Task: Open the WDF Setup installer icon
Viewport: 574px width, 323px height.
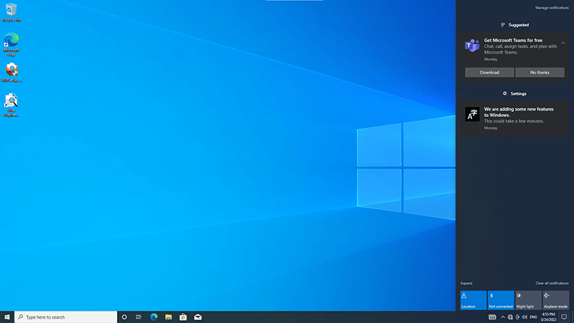Action: 11,72
